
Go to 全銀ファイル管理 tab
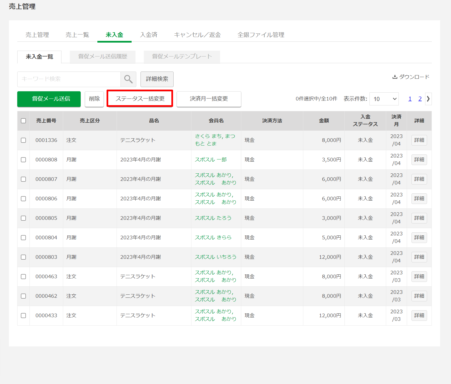(x=261, y=35)
